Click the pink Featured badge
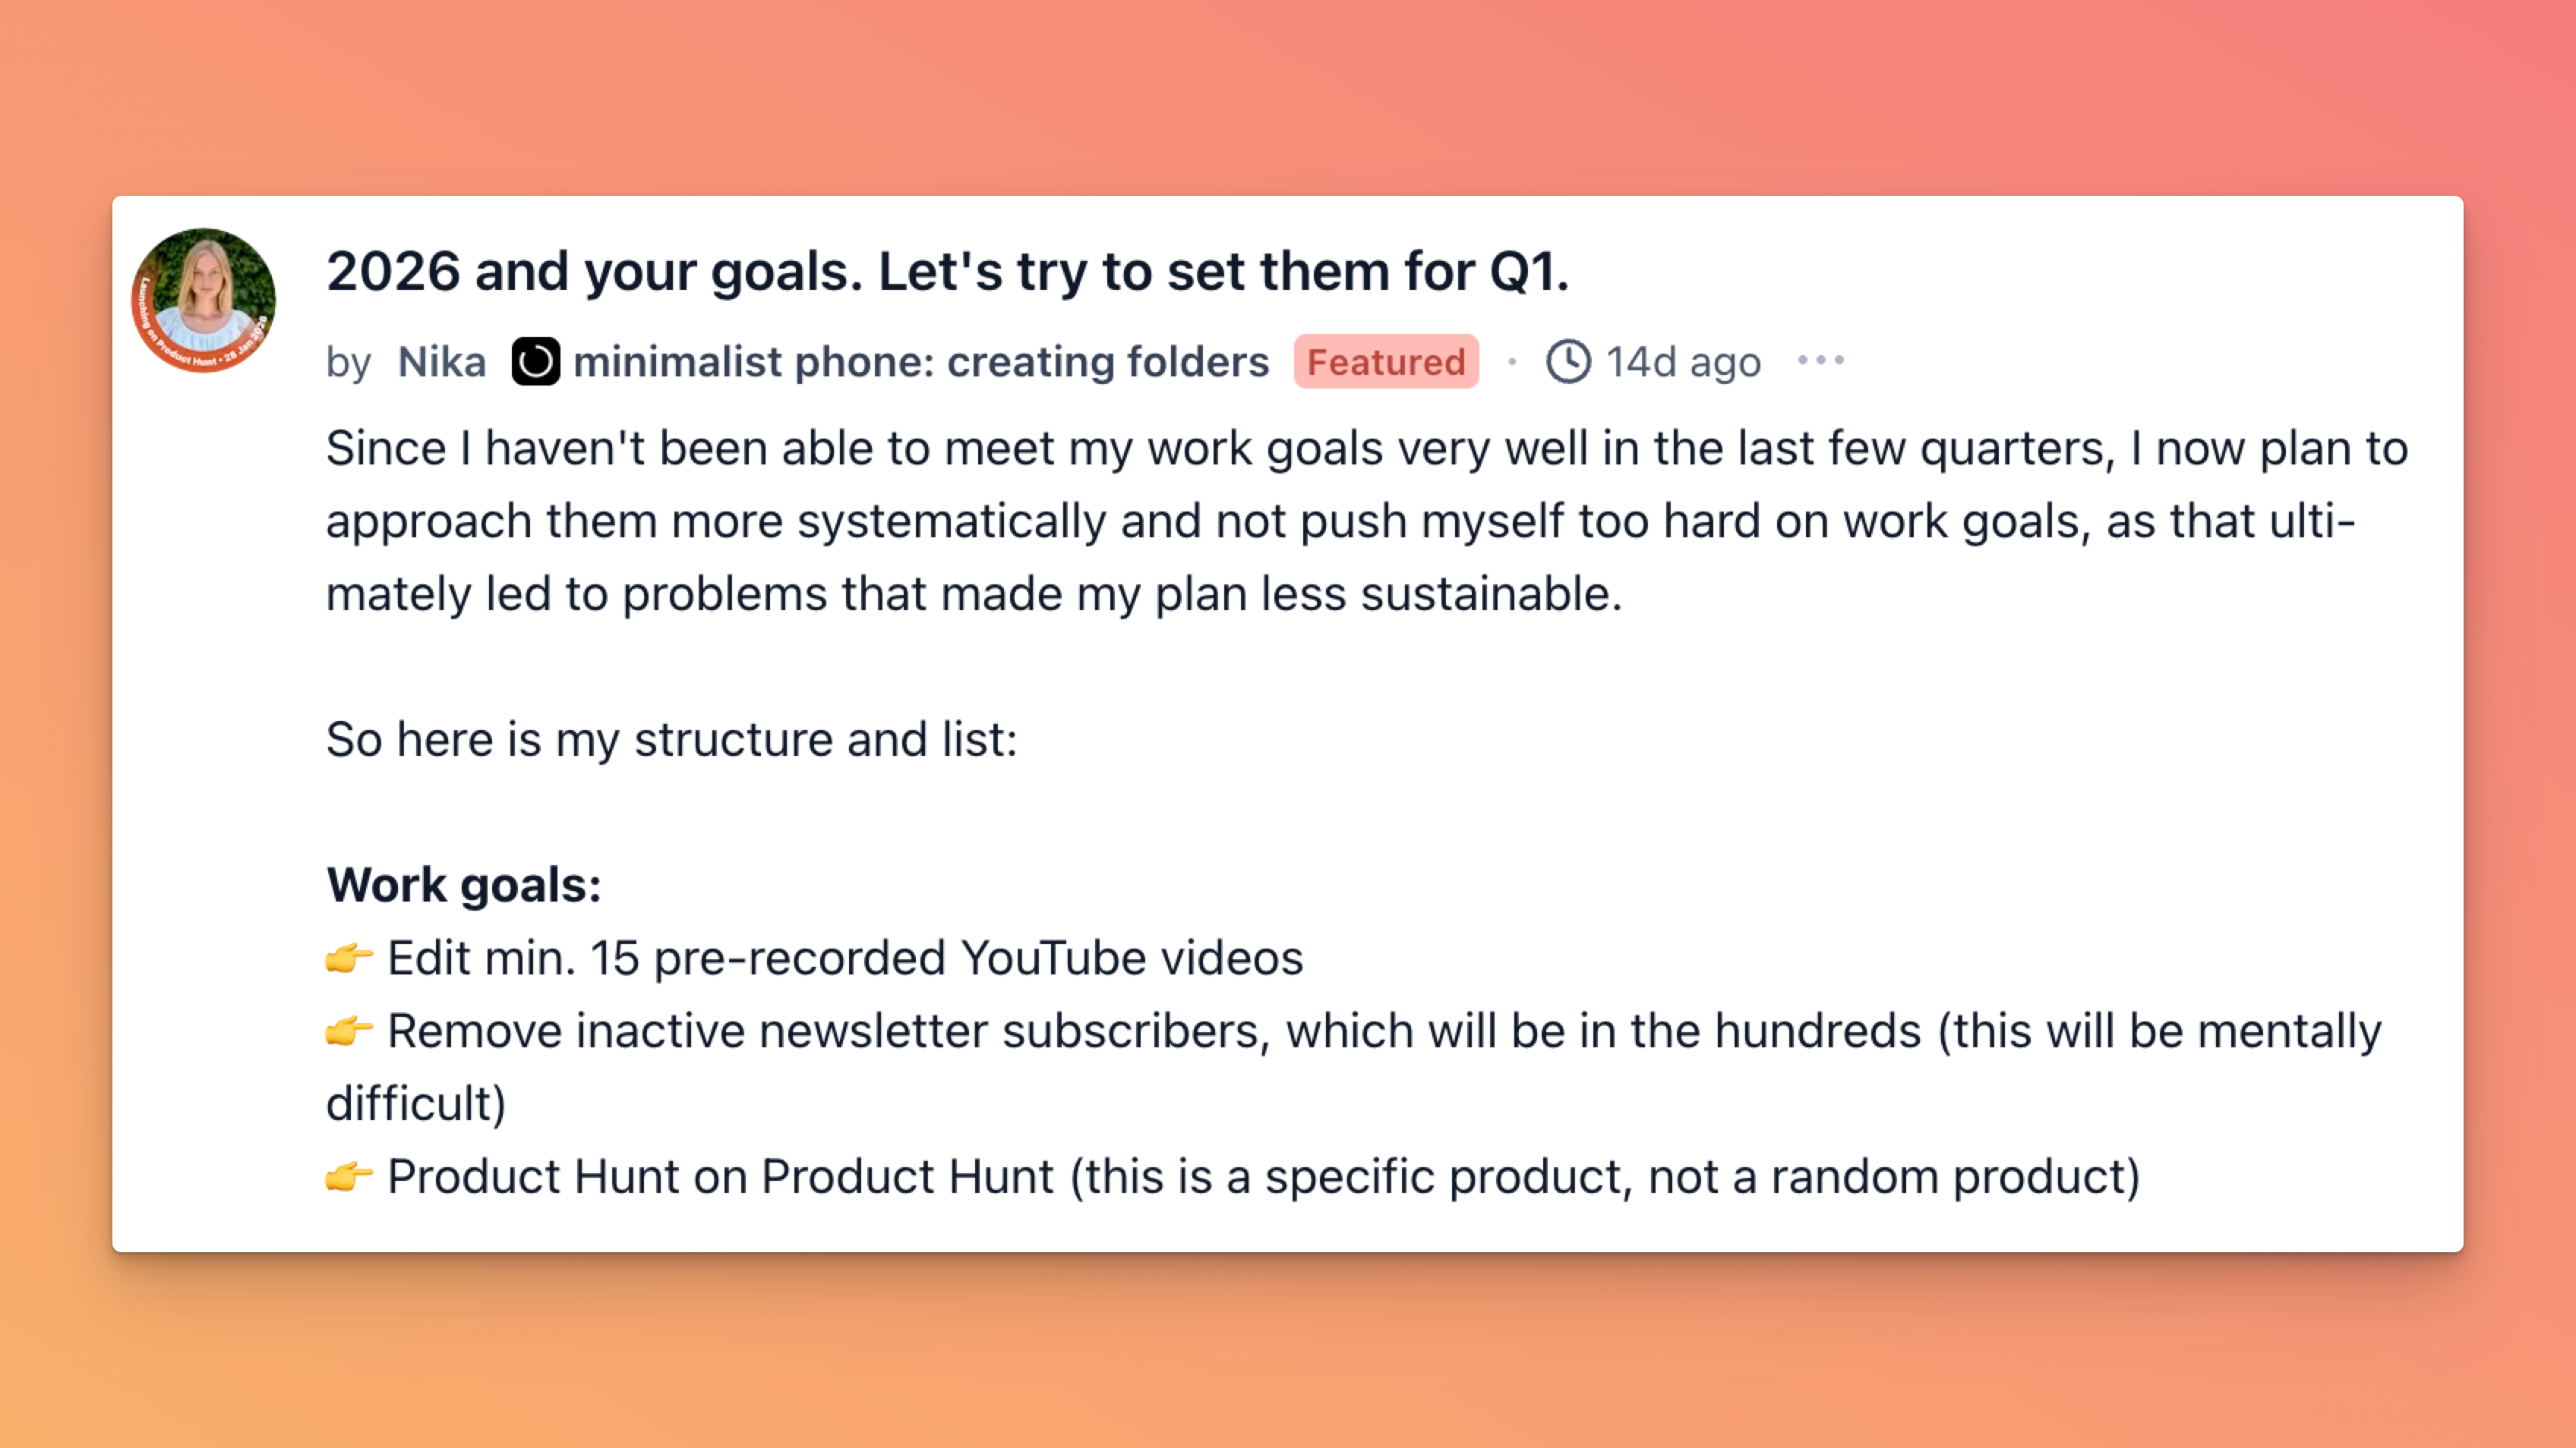Viewport: 2576px width, 1448px height. point(1385,362)
